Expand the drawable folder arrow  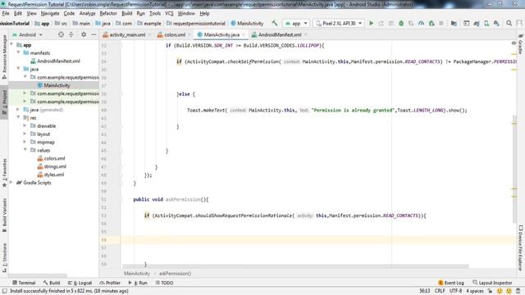tap(25, 125)
